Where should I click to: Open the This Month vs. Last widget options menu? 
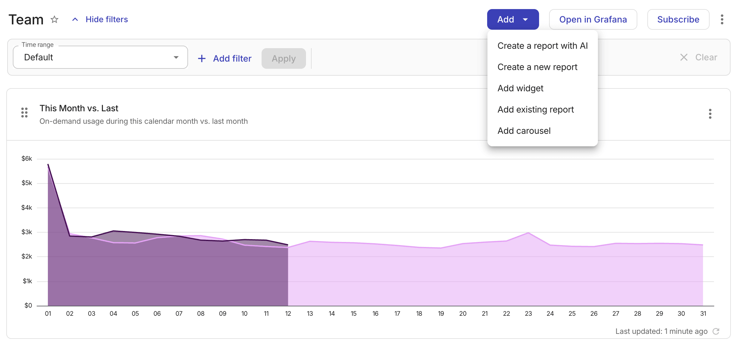(710, 114)
